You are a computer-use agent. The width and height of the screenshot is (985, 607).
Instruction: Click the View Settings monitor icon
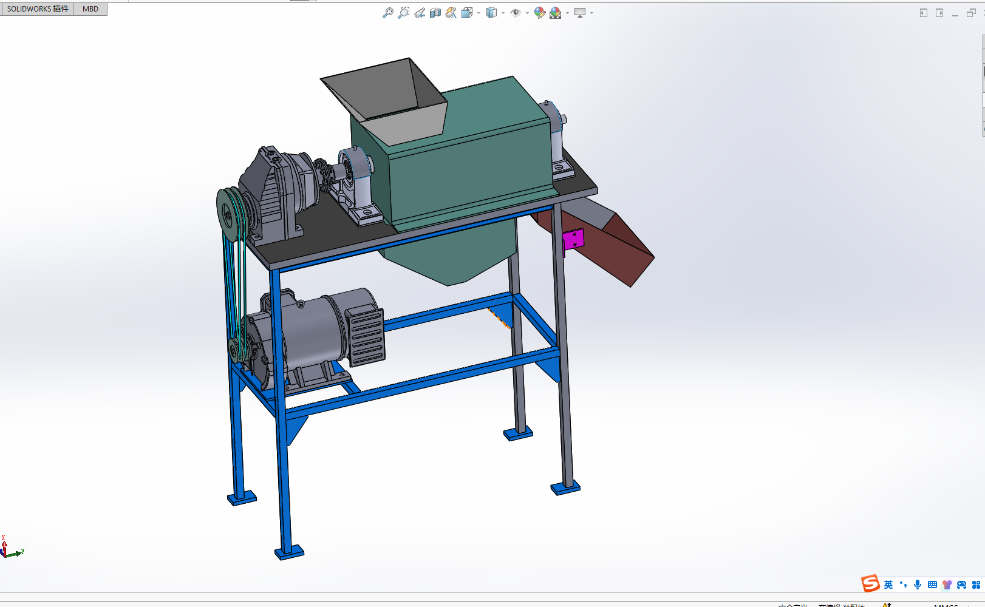580,13
